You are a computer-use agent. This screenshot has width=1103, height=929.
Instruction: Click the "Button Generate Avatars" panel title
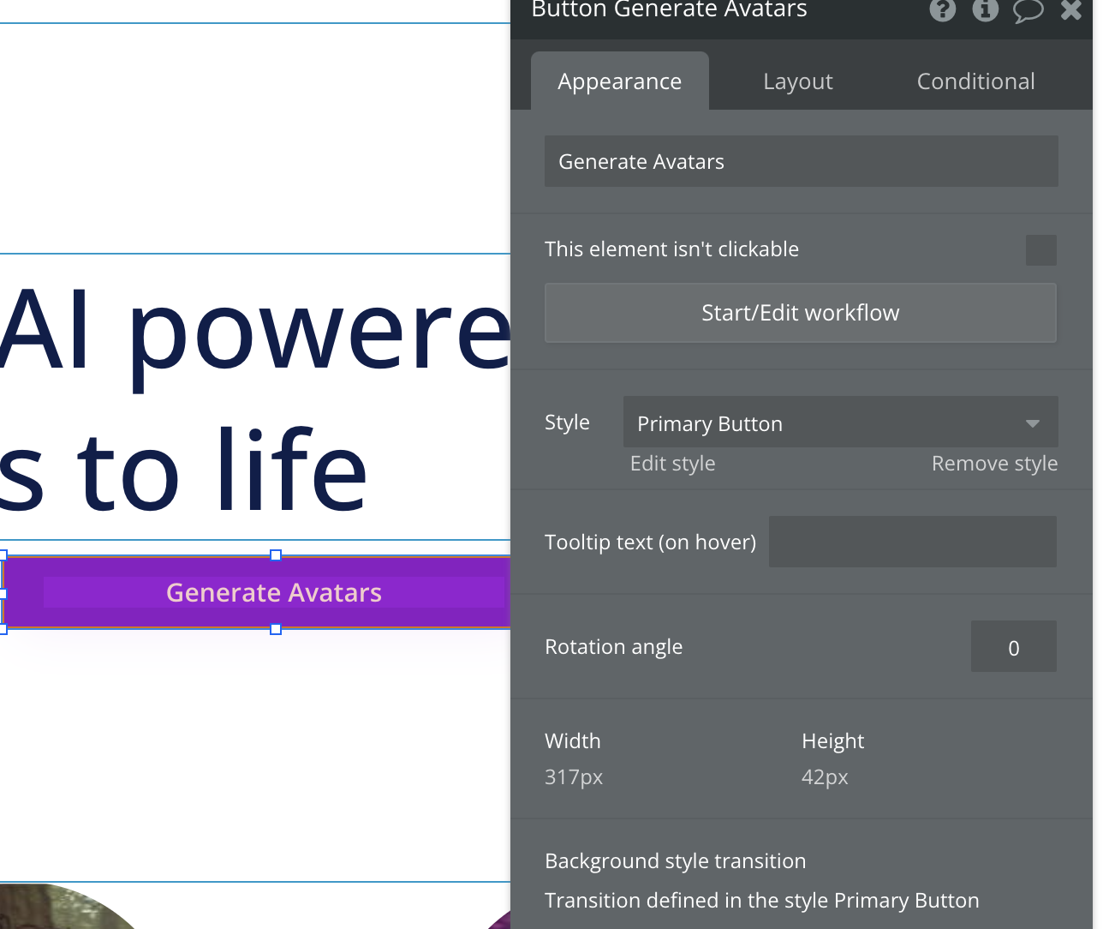click(x=669, y=10)
